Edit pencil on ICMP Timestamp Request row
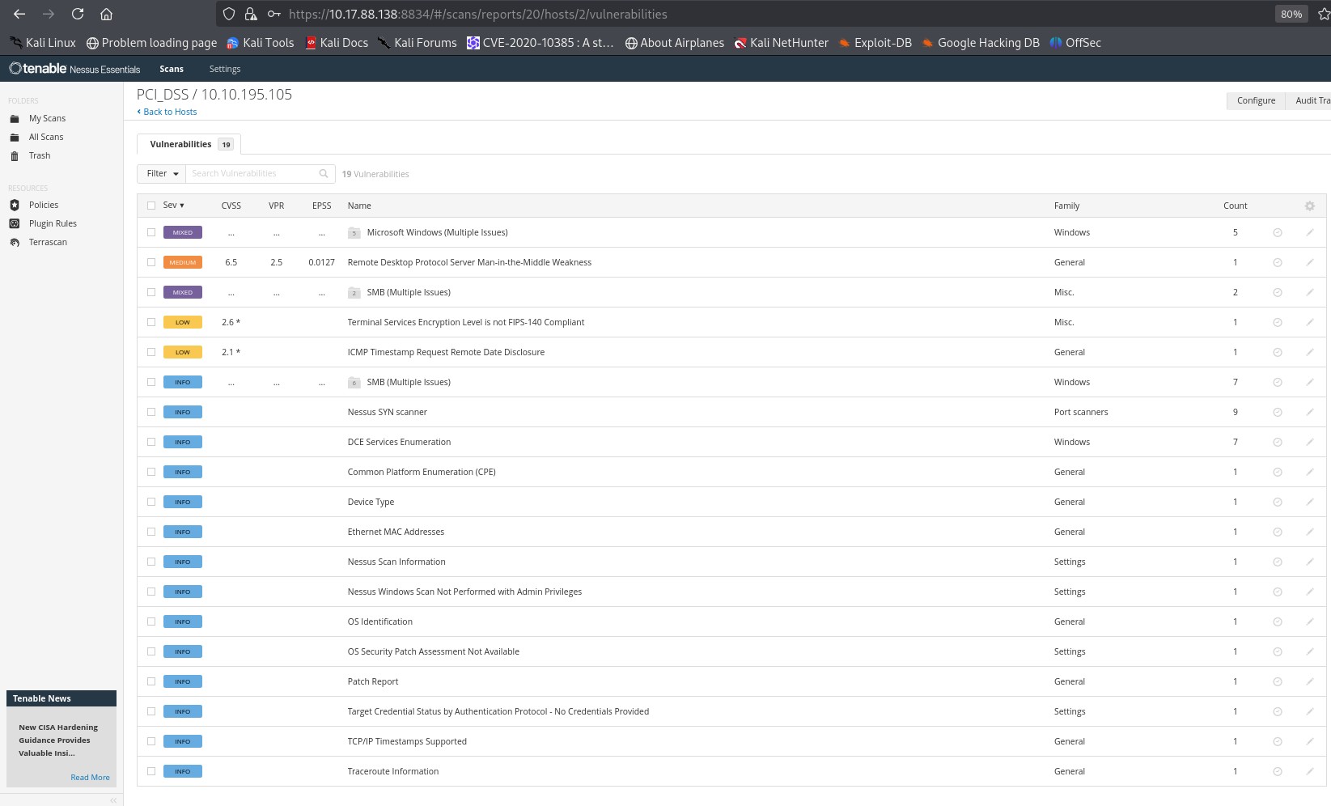 pyautogui.click(x=1310, y=352)
